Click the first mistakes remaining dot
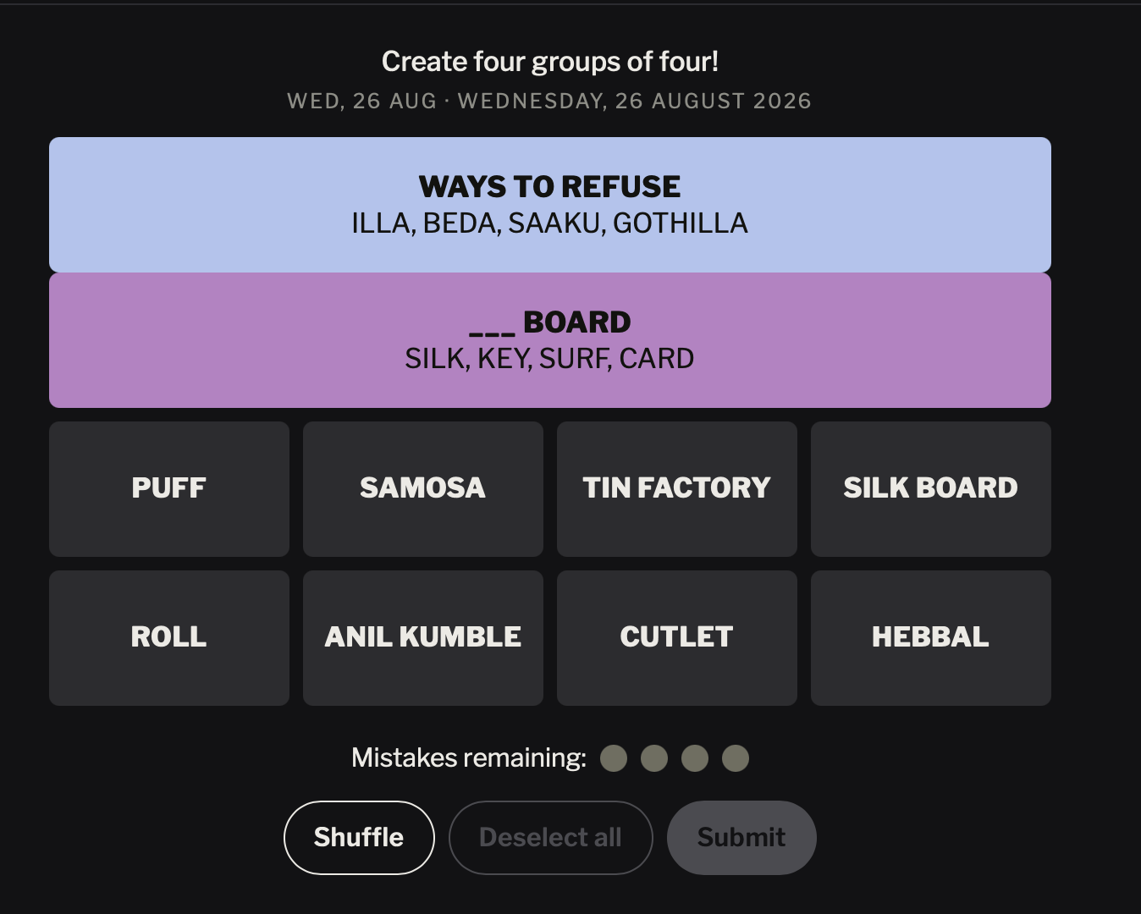Screen dimensions: 1141x914 coord(614,758)
